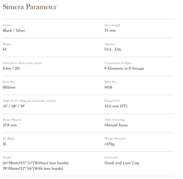Screen dimensions: 183x179
Task: Click the 43.2 mm (FF) image circle value
Action: [x=116, y=106]
